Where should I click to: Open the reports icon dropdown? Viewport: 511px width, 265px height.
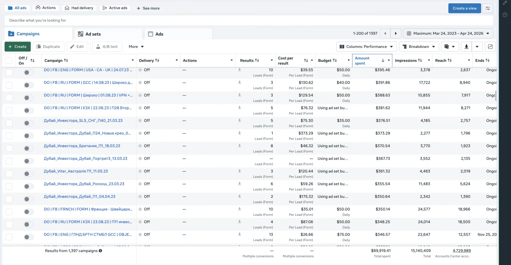click(450, 47)
